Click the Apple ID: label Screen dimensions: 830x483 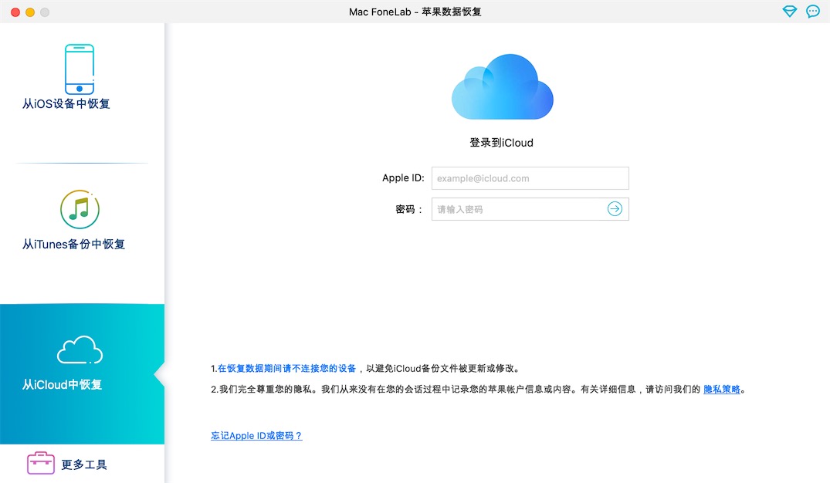click(x=403, y=178)
